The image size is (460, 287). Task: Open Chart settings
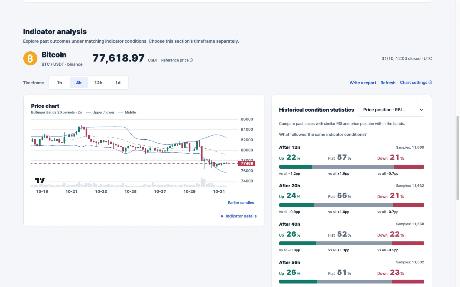tap(414, 82)
